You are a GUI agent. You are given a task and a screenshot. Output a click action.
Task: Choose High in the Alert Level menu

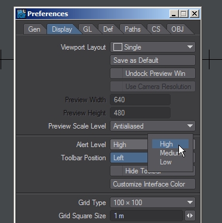pos(170,144)
